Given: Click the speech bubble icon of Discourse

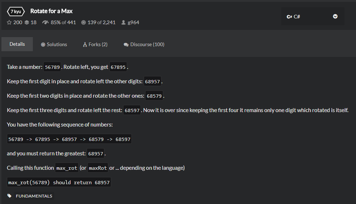Looking at the screenshot, I should 126,44.
